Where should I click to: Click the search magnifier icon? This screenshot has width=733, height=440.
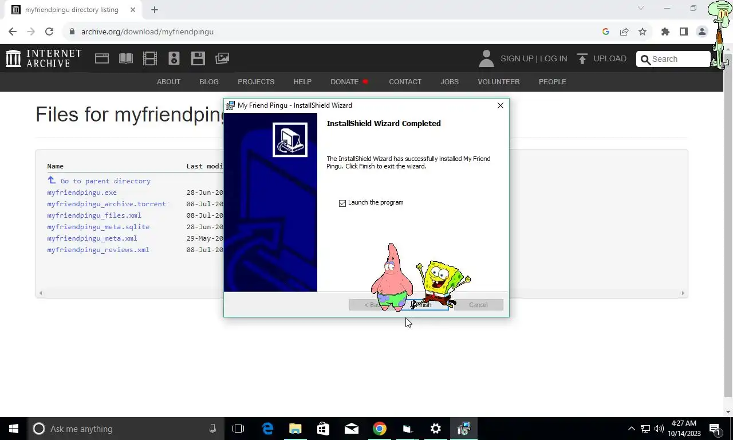(x=645, y=59)
